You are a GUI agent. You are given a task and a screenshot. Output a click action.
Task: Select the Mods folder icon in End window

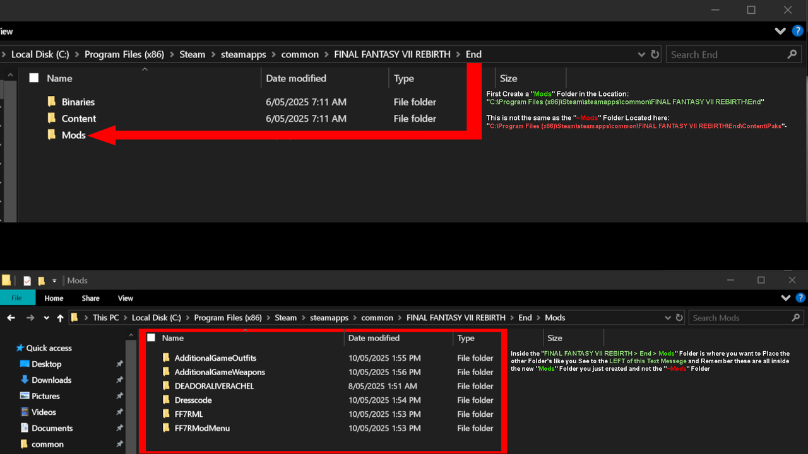52,135
